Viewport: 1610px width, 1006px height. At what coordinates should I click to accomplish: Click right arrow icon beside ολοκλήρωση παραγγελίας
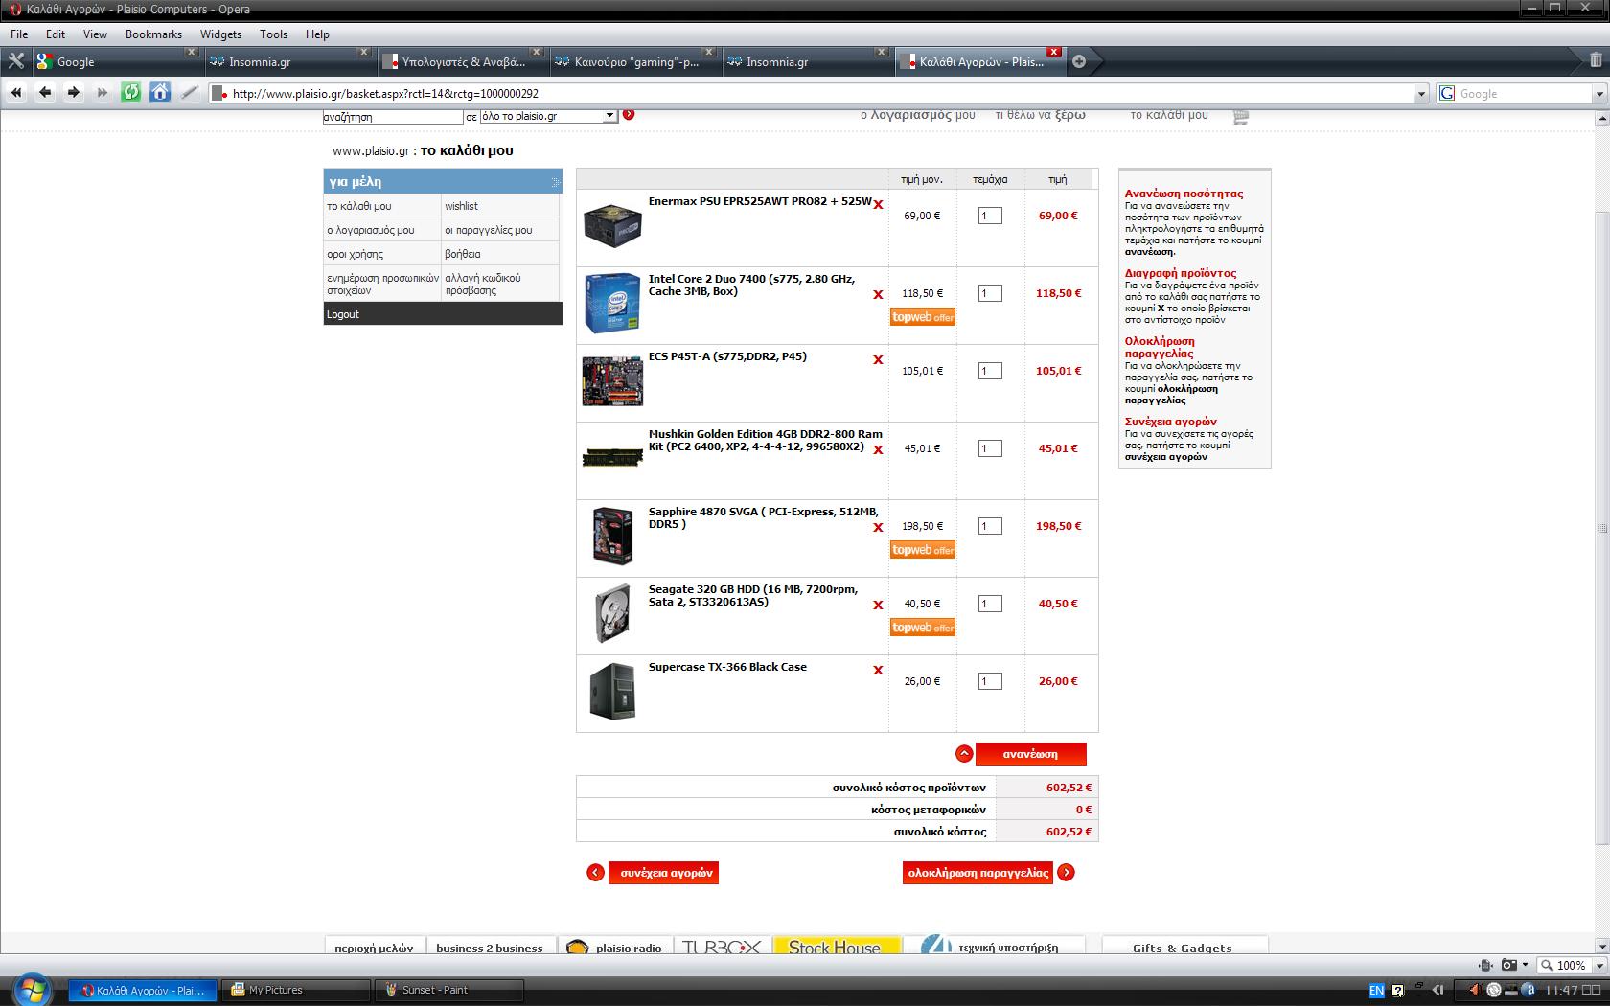point(1066,873)
